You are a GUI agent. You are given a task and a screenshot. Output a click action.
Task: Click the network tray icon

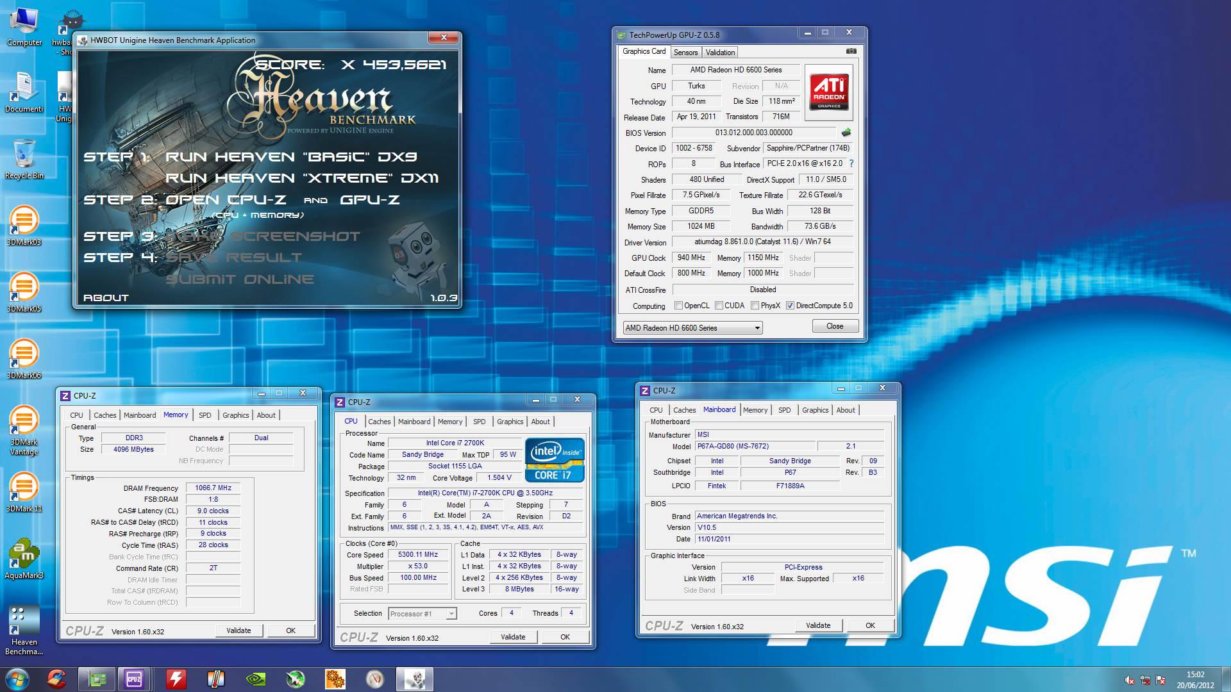click(1145, 680)
